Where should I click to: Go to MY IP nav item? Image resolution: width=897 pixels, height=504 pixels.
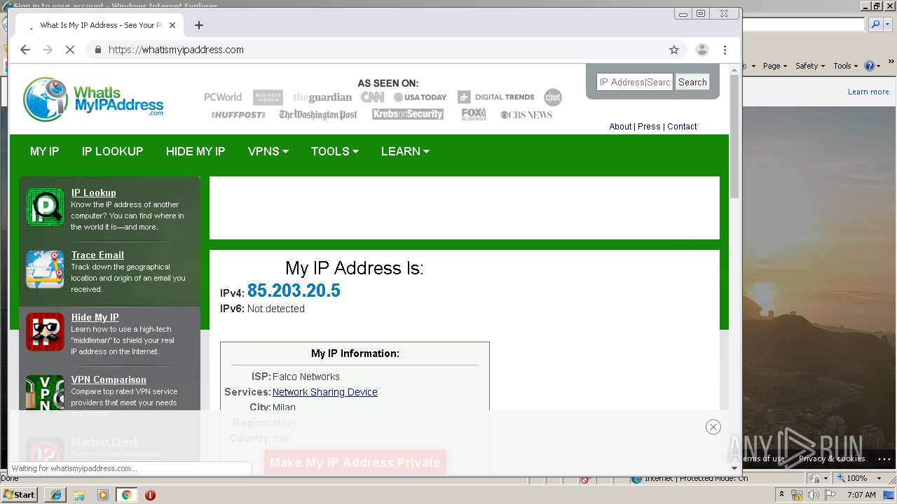click(44, 151)
